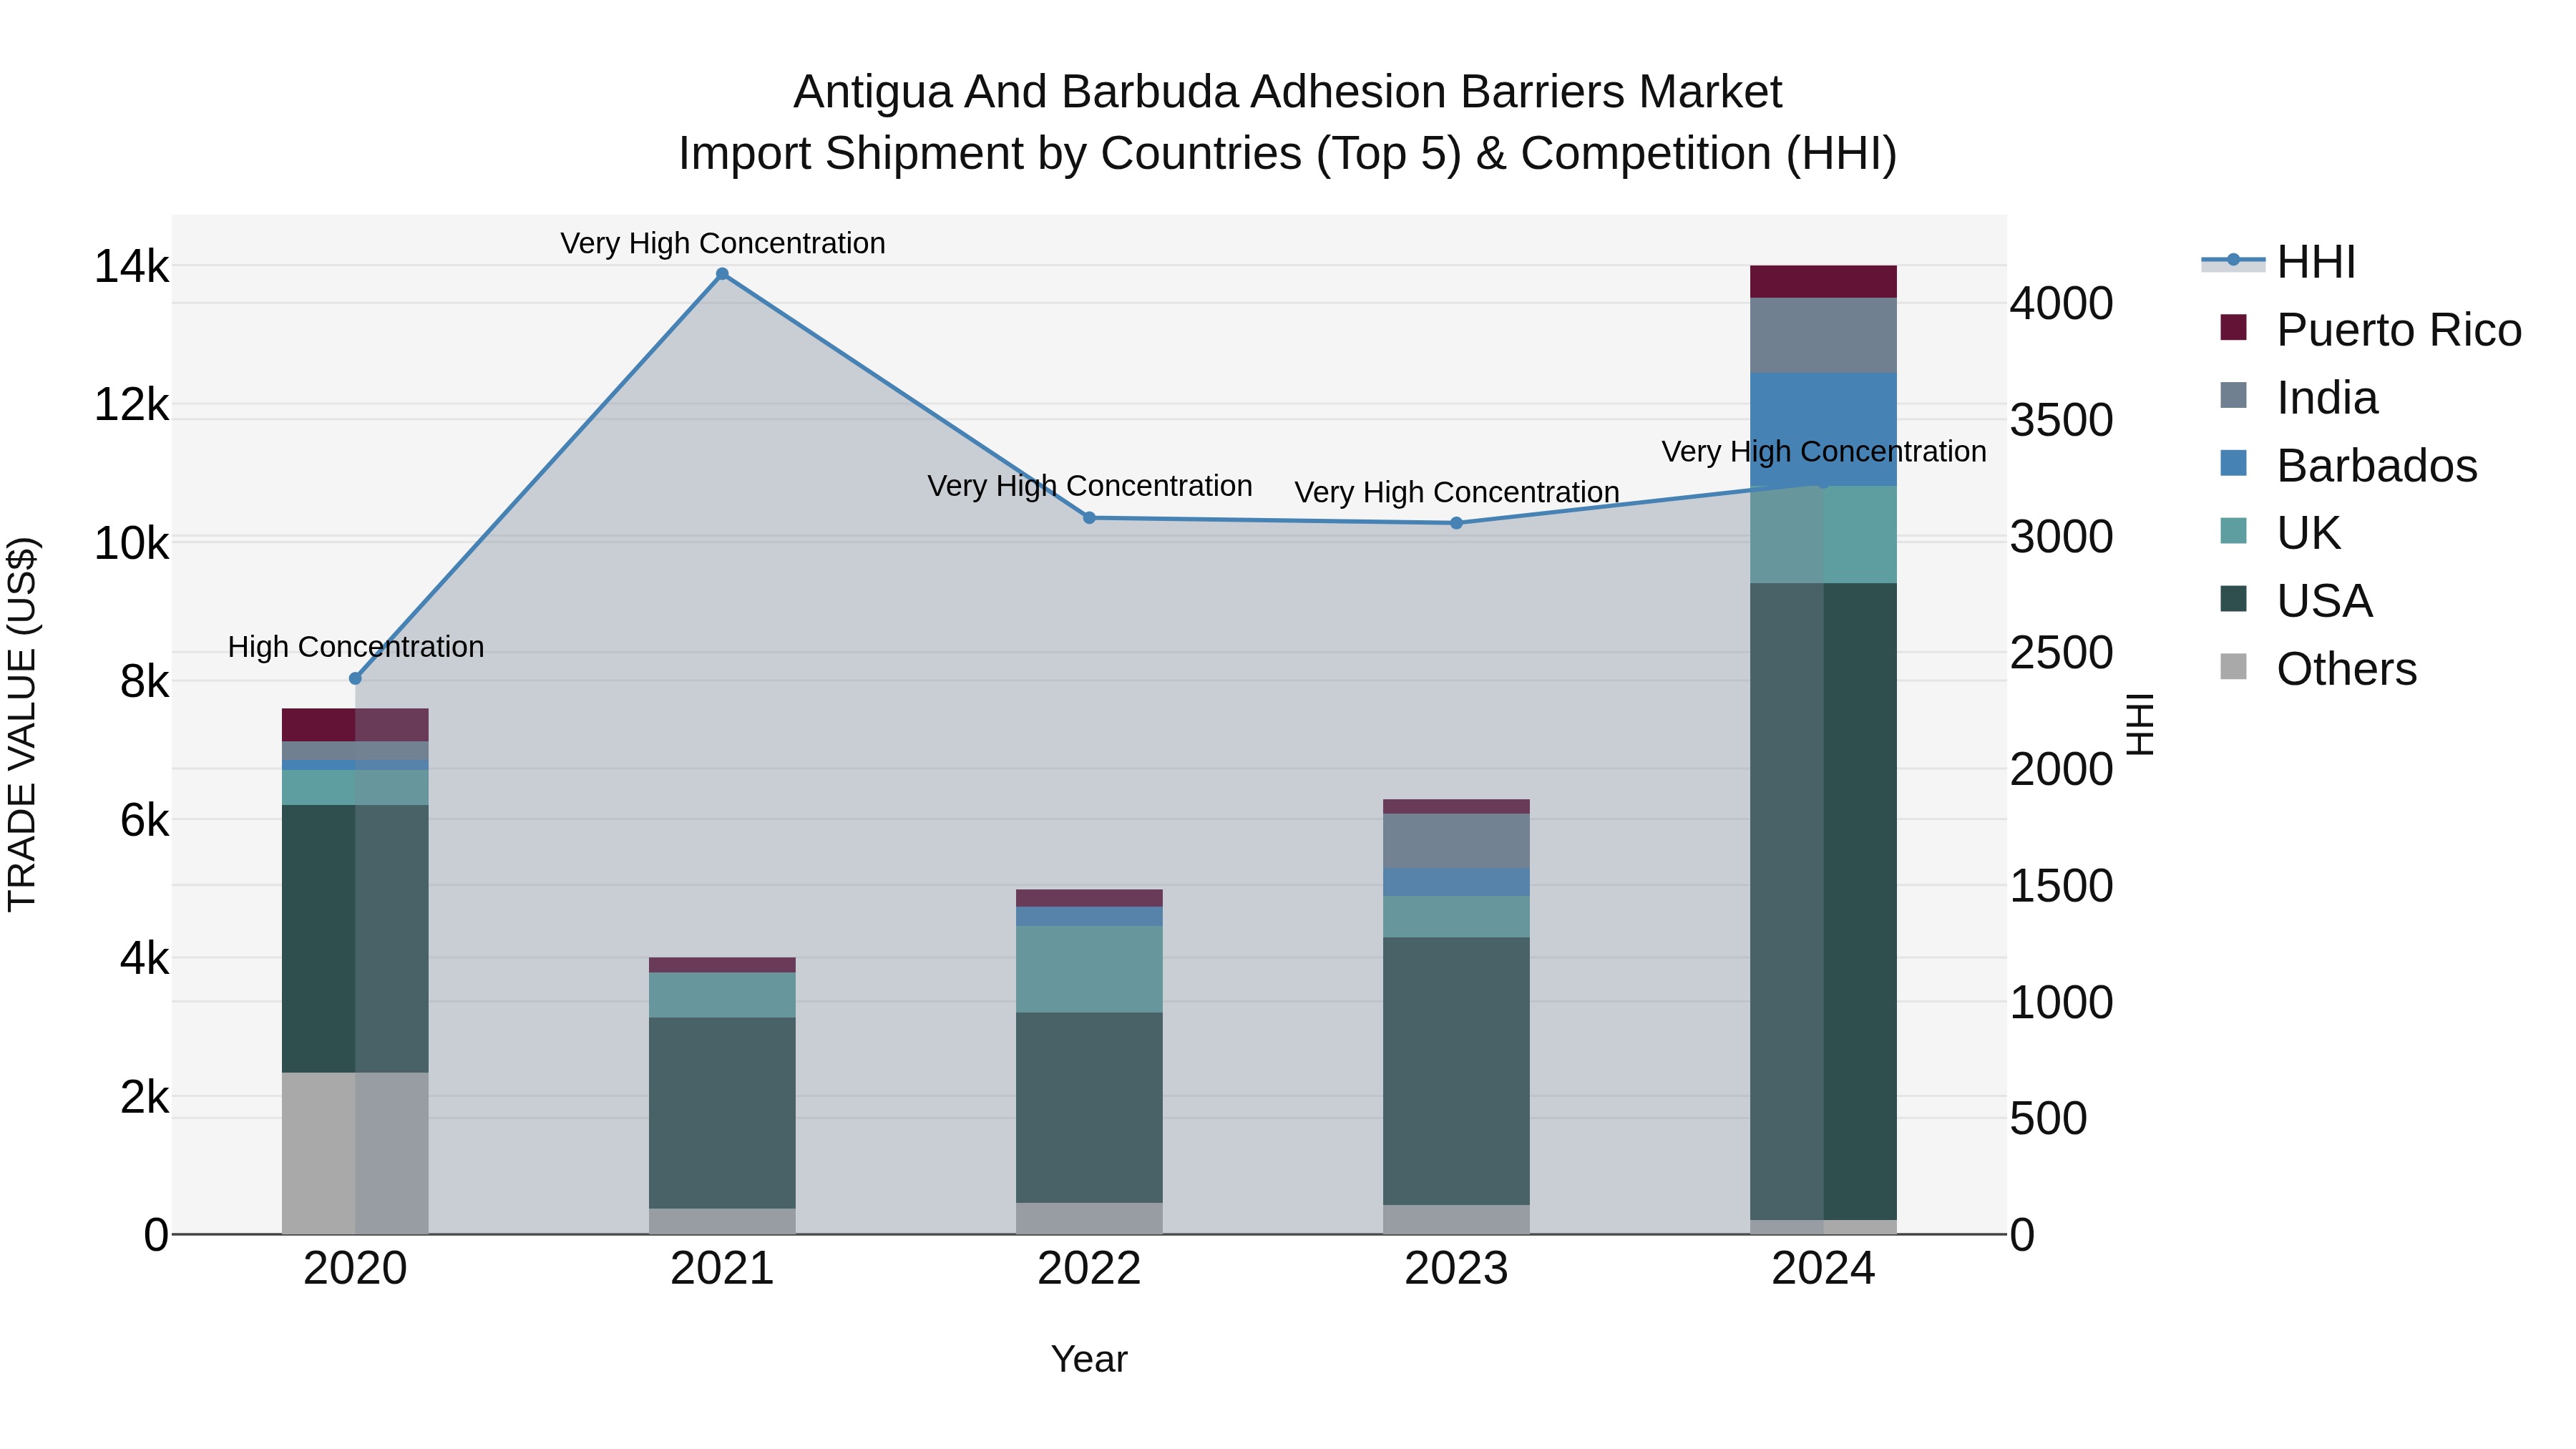This screenshot has width=2576, height=1449.
Task: Toggle the Puerto Rico legend entry
Action: (x=2370, y=330)
